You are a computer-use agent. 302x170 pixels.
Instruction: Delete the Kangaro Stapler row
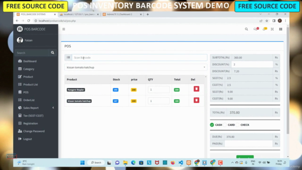[196, 89]
